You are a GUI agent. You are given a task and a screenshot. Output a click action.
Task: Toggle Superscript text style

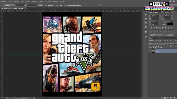(163, 28)
